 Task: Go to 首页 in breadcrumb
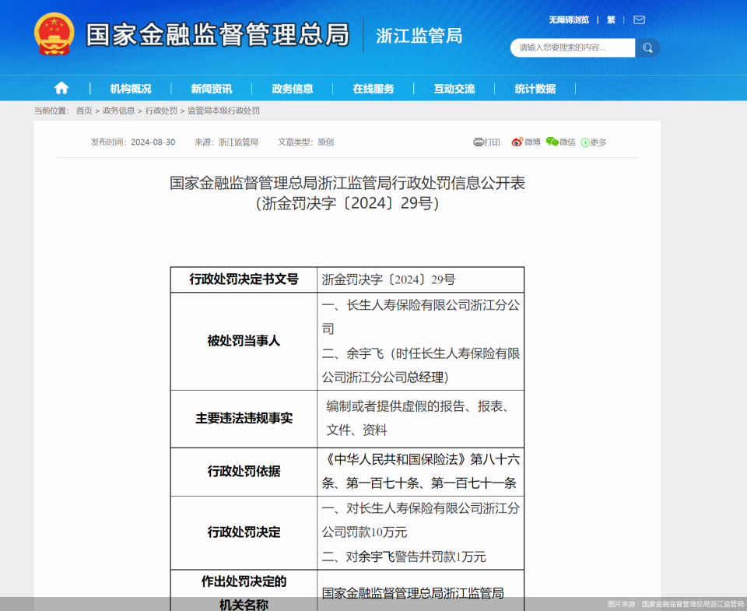84,111
